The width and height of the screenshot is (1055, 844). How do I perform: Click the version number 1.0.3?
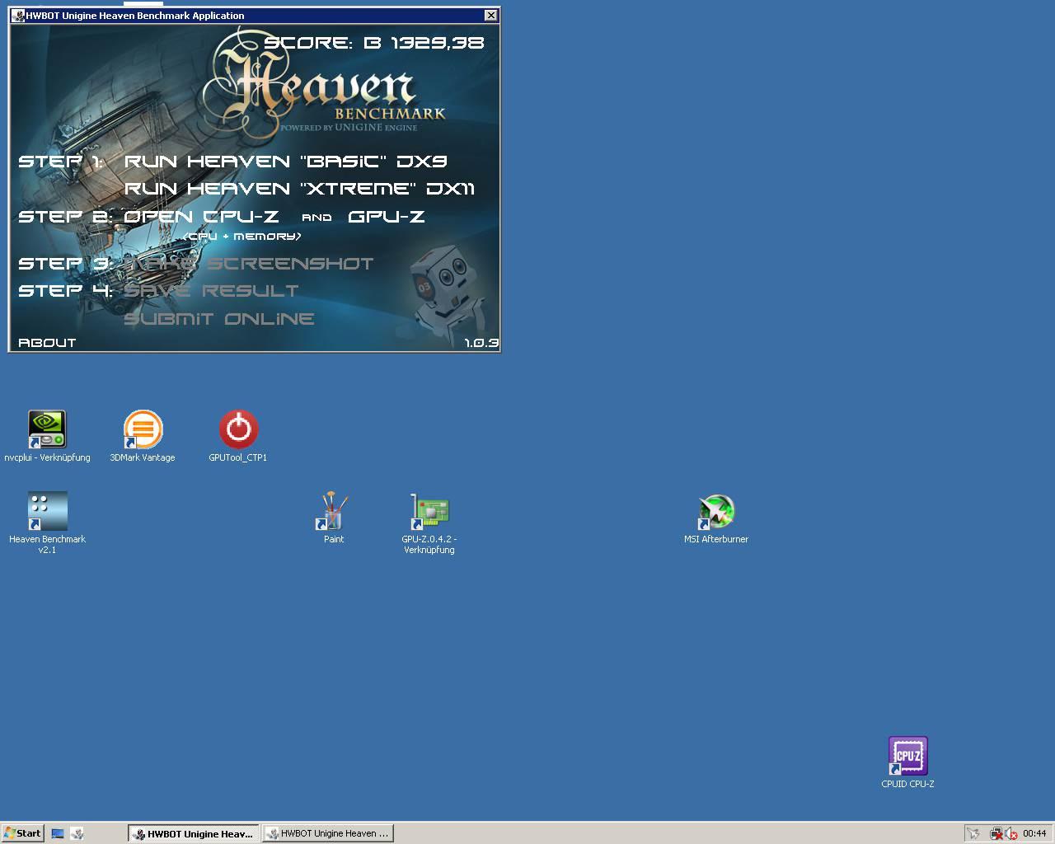click(481, 343)
